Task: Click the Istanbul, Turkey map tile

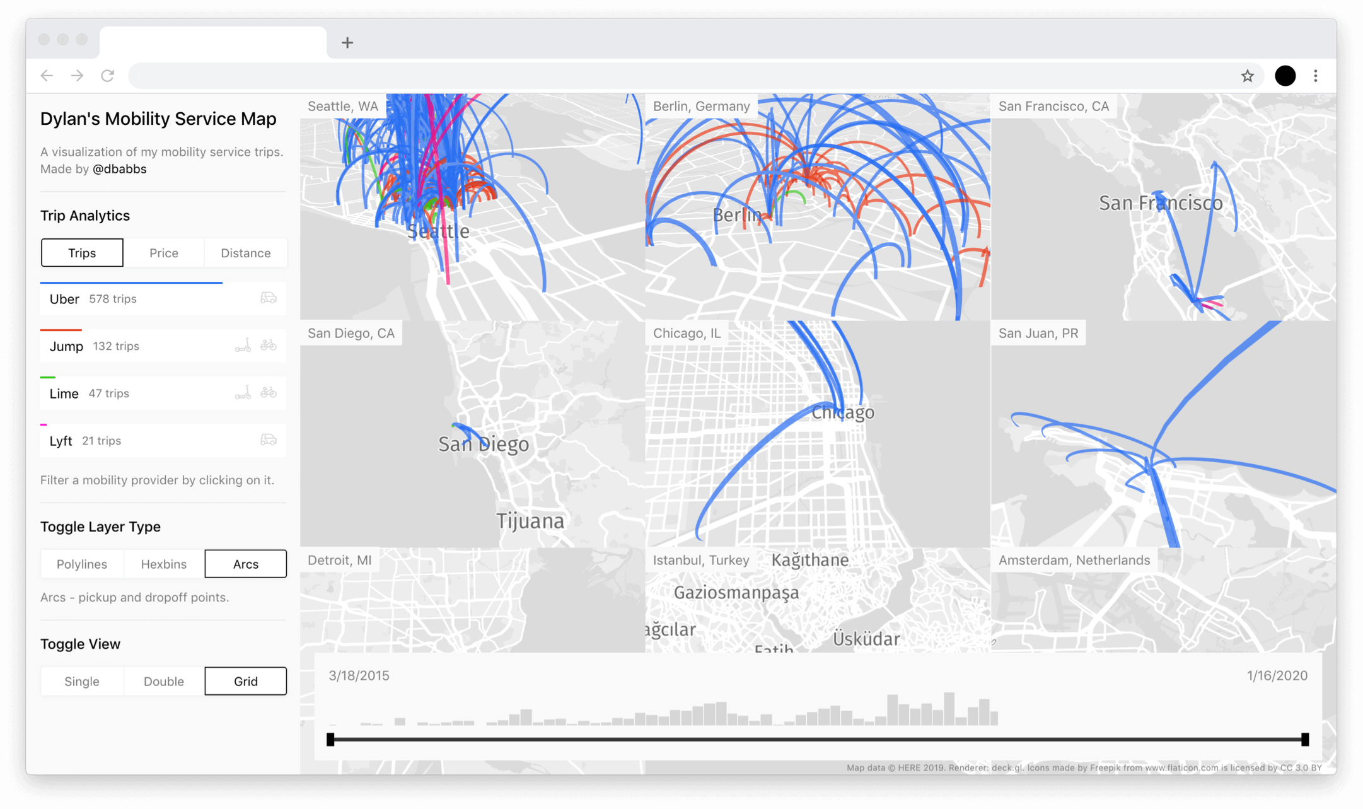Action: (x=818, y=600)
